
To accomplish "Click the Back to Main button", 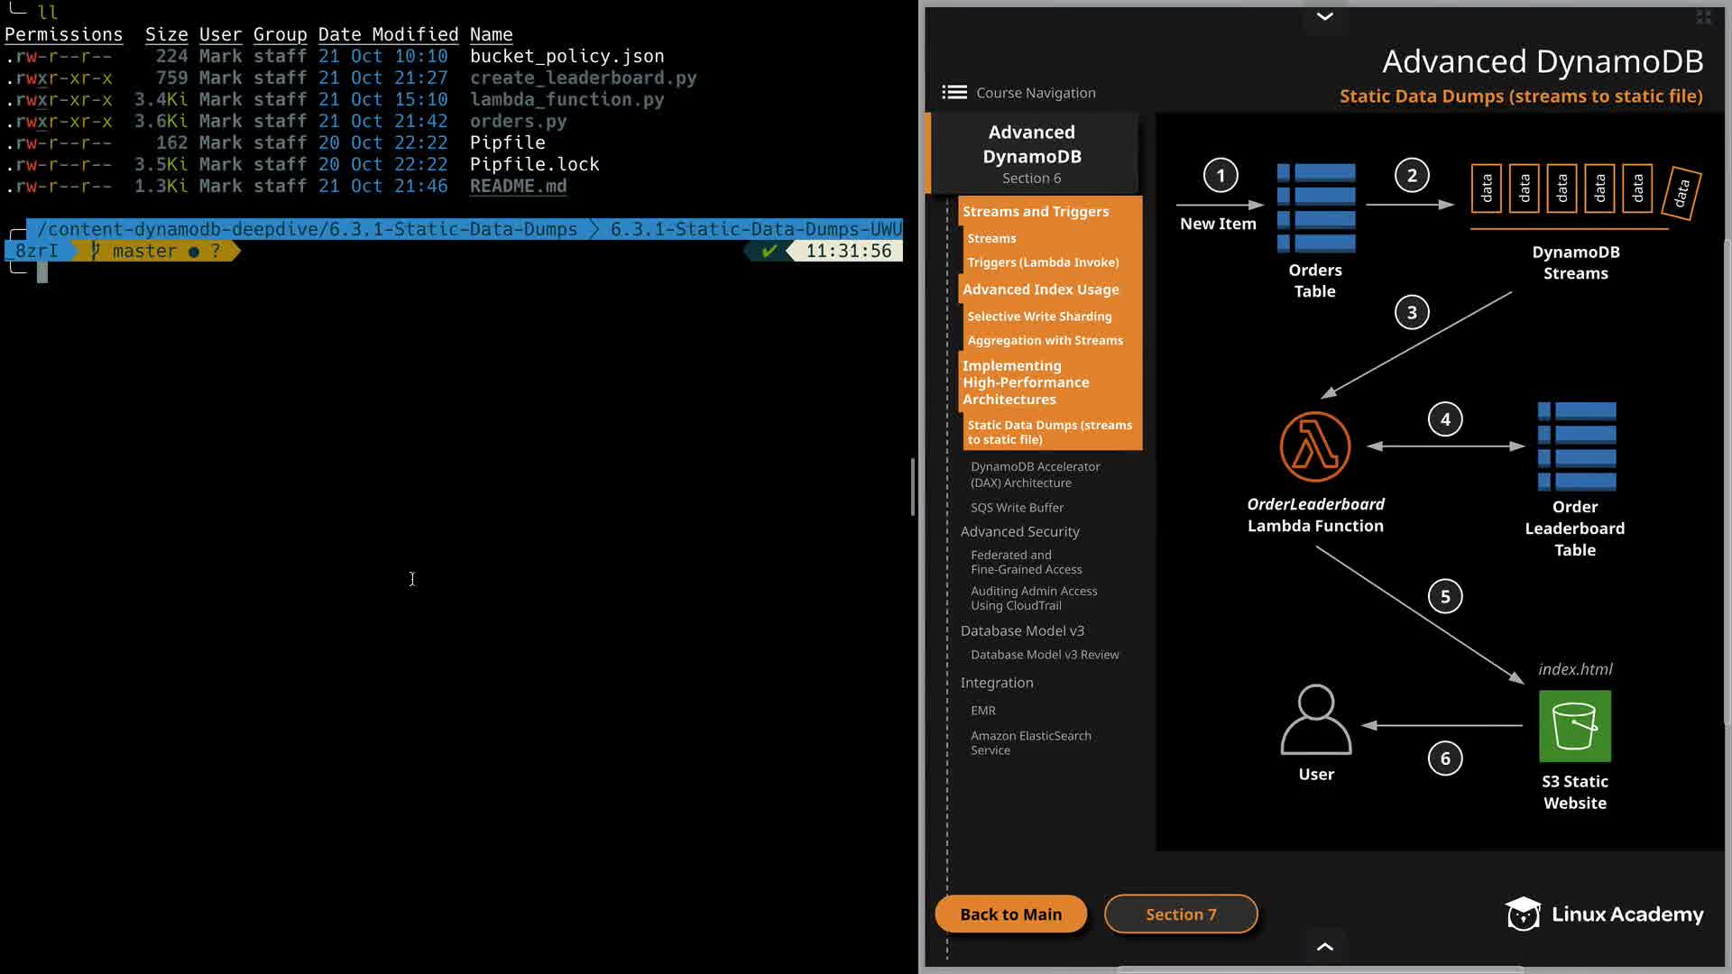I will click(1010, 914).
